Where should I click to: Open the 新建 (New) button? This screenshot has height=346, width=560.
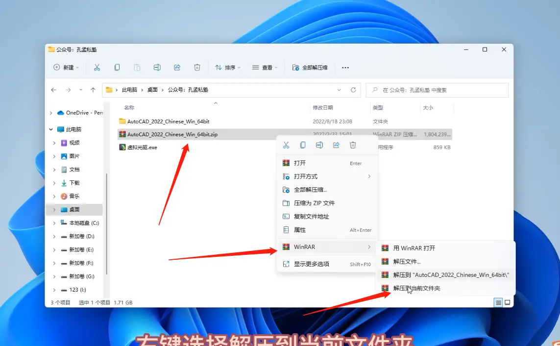pos(66,68)
